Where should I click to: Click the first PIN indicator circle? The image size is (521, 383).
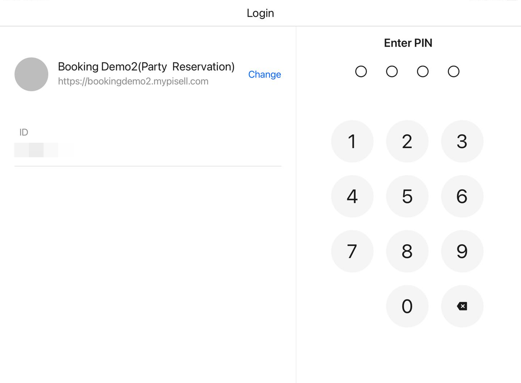coord(361,72)
